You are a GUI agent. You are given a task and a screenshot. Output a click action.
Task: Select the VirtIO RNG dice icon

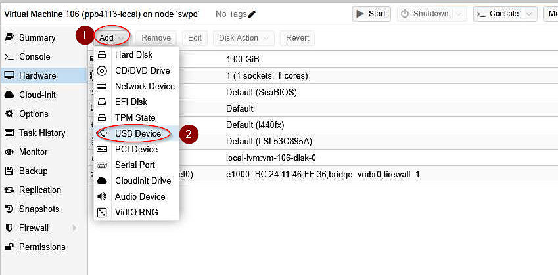pos(102,213)
